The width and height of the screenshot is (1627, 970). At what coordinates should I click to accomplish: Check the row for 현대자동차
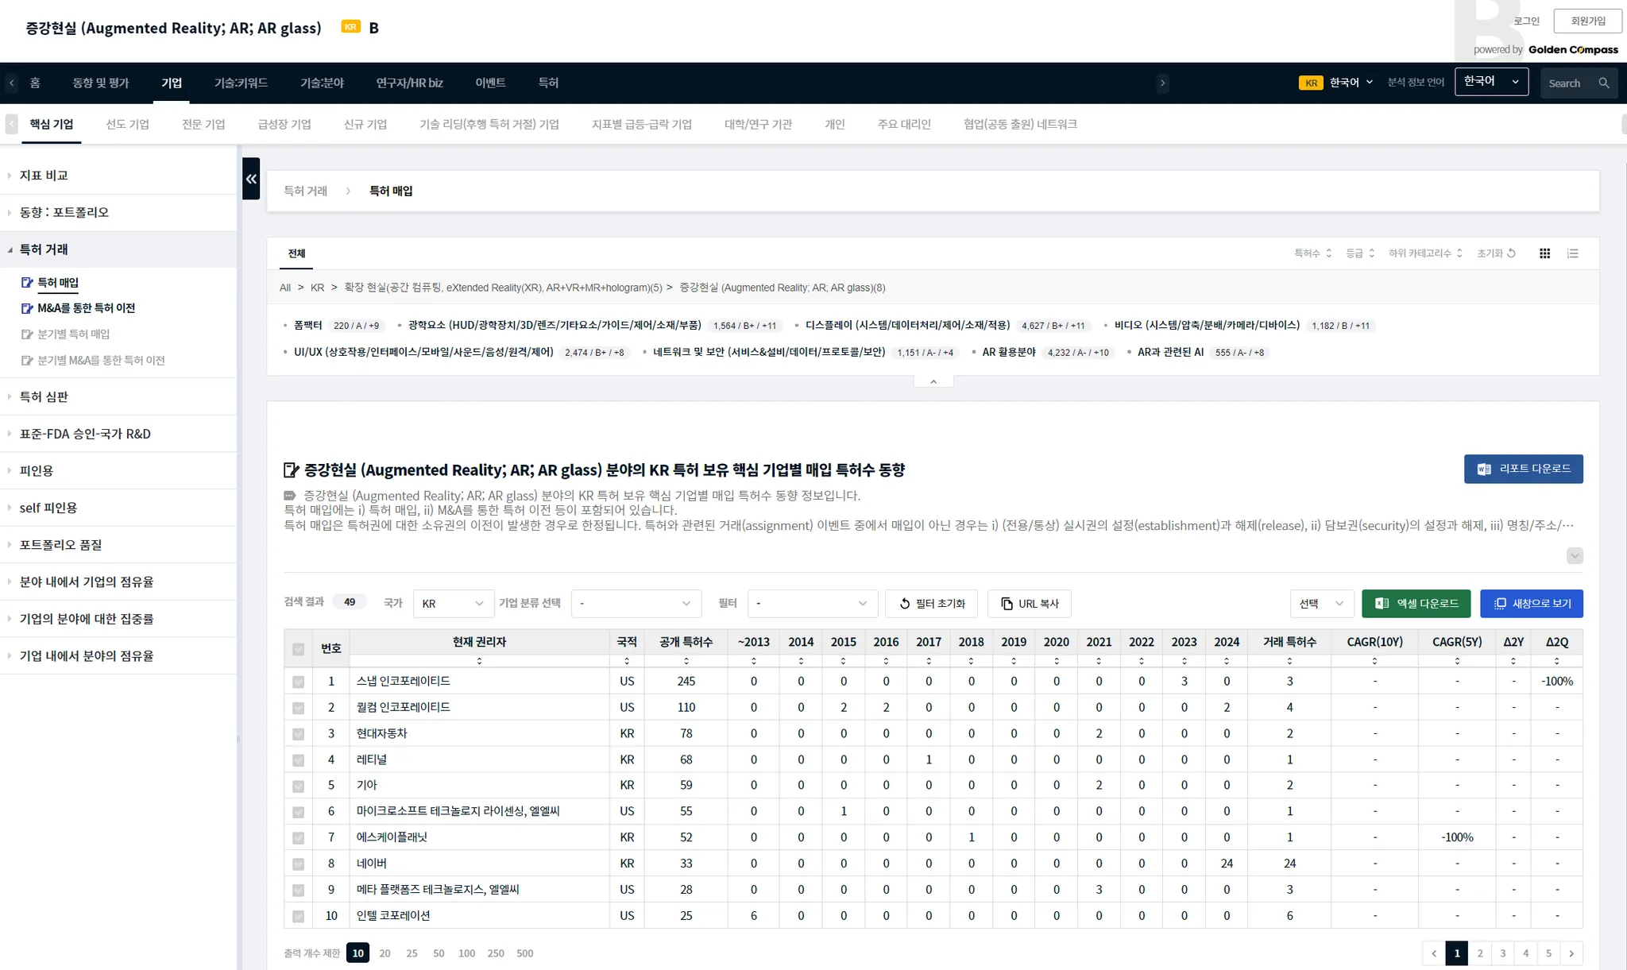point(298,734)
